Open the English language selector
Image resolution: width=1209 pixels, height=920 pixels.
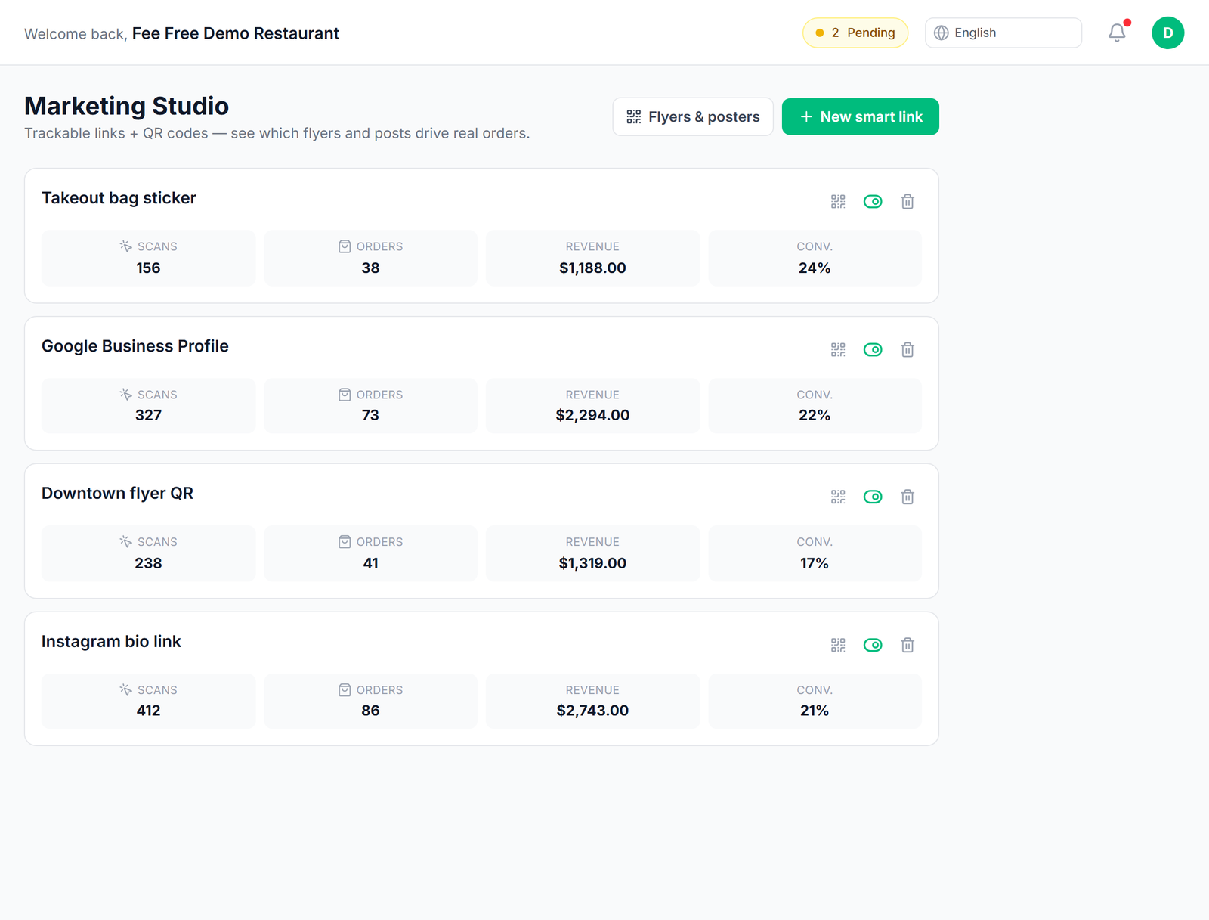click(1003, 33)
